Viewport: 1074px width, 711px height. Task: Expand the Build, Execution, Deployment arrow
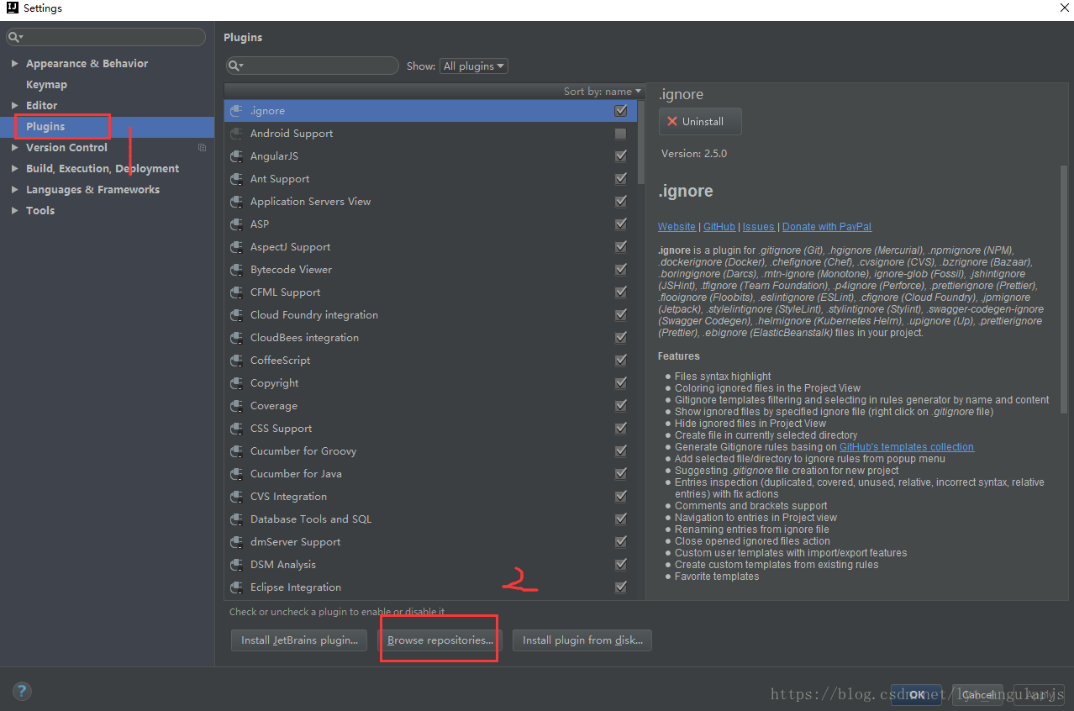pyautogui.click(x=14, y=169)
